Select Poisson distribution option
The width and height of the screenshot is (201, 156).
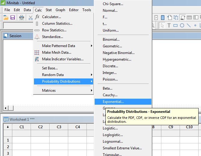click(110, 79)
